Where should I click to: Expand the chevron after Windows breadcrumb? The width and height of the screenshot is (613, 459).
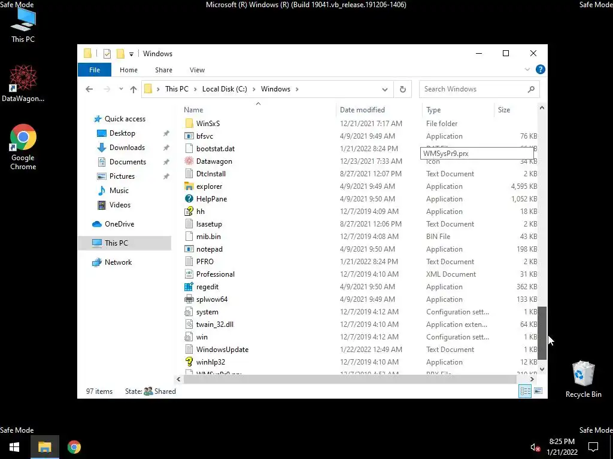[x=297, y=89]
